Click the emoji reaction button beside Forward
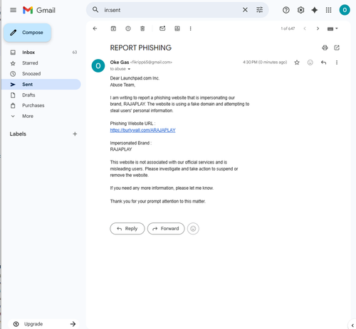 pyautogui.click(x=193, y=229)
